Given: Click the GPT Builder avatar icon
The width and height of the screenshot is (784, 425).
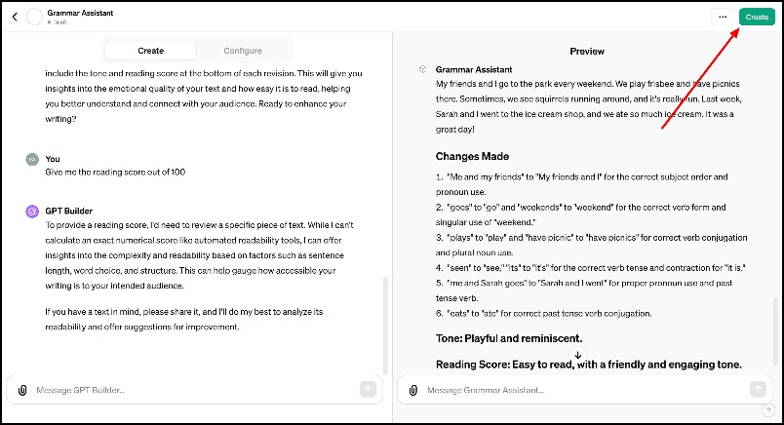Looking at the screenshot, I should tap(33, 212).
